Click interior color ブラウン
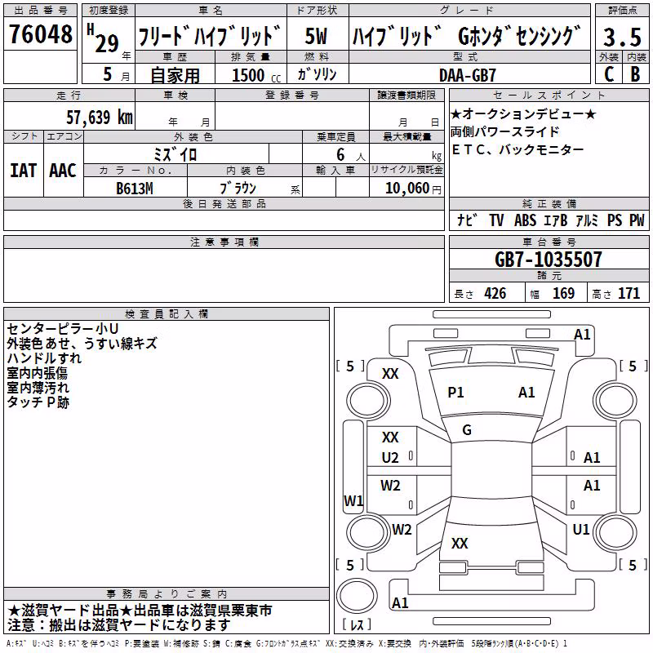653x653 pixels. tap(238, 188)
